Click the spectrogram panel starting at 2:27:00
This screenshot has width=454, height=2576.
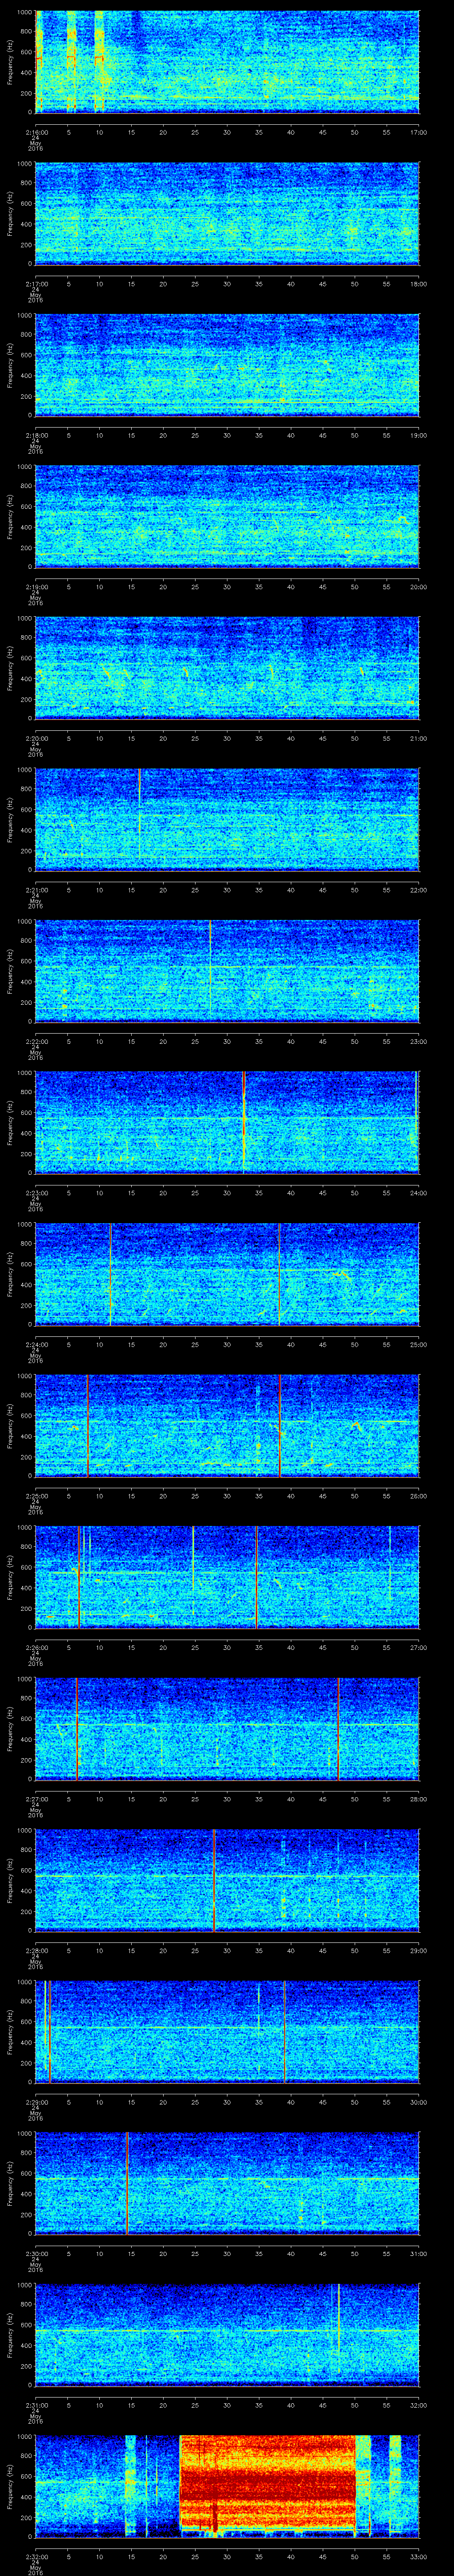(x=227, y=1729)
